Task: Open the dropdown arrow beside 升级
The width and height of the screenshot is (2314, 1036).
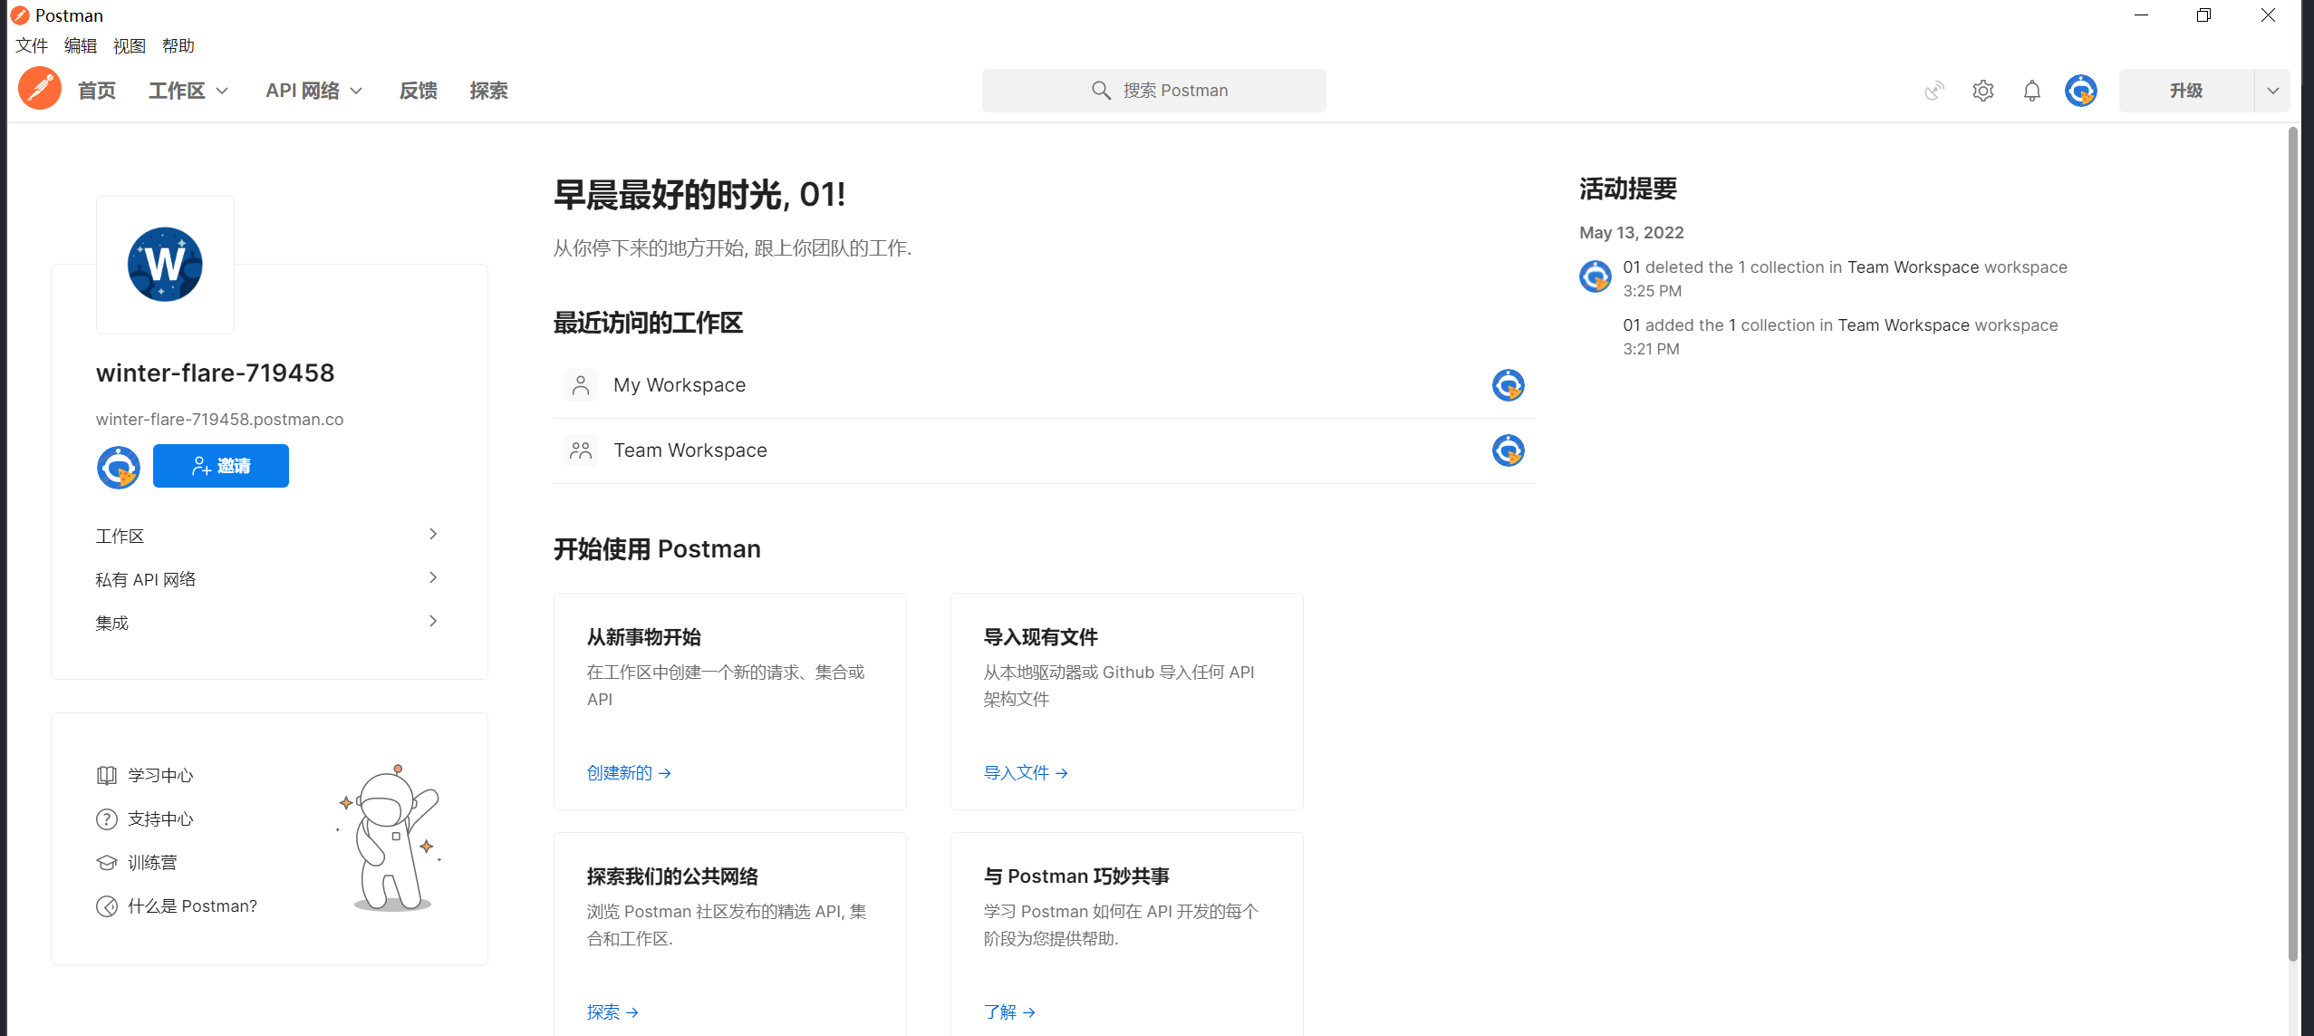Action: click(2271, 91)
